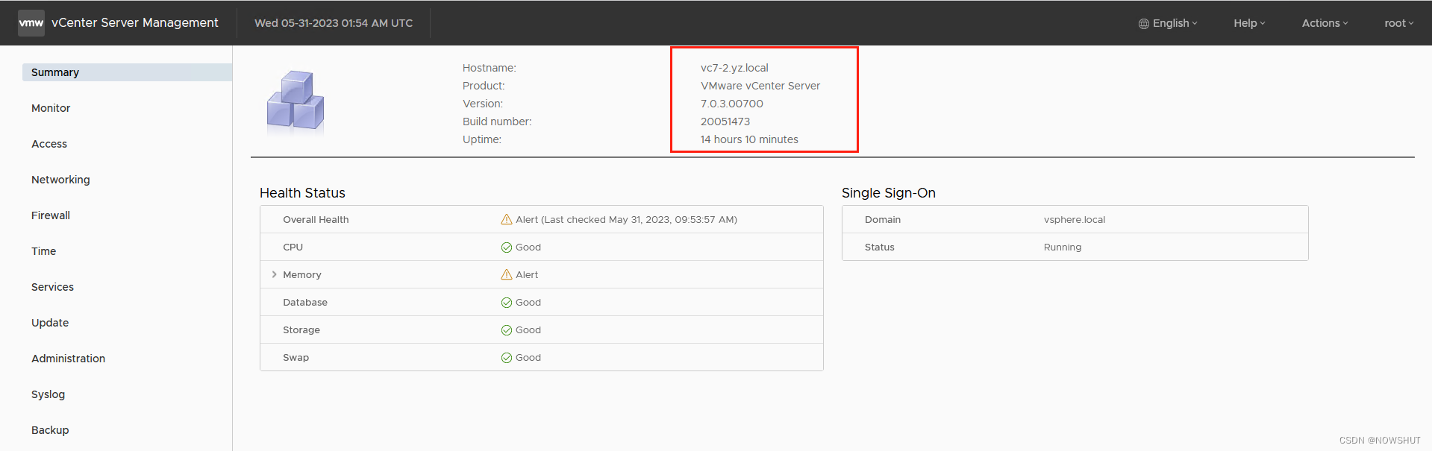This screenshot has height=451, width=1432.
Task: Open the Administration page
Action: 68,359
